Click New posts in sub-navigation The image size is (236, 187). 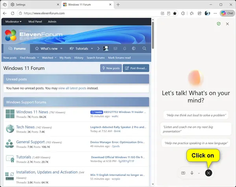click(10, 58)
